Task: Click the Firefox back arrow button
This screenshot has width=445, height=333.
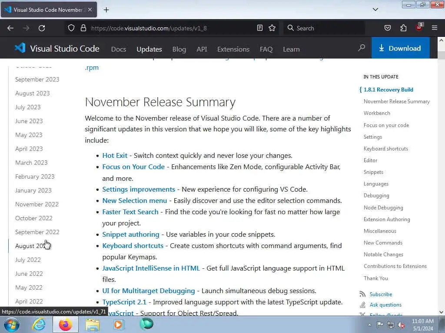Action: click(10, 28)
